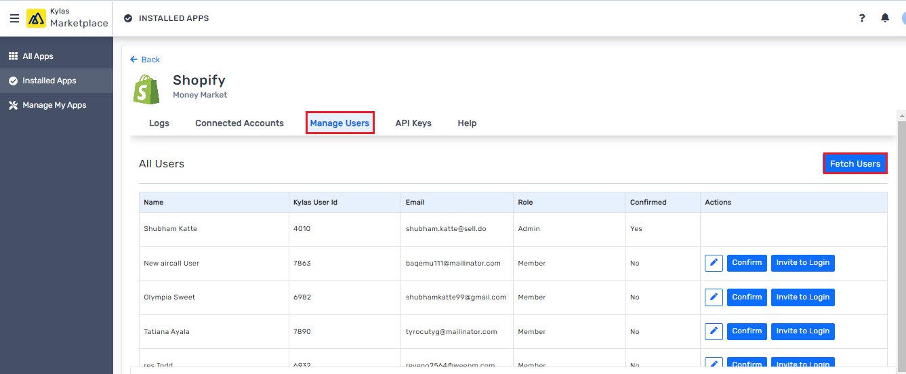
Task: Edit the New aircall User row with pencil icon
Action: pyautogui.click(x=714, y=263)
